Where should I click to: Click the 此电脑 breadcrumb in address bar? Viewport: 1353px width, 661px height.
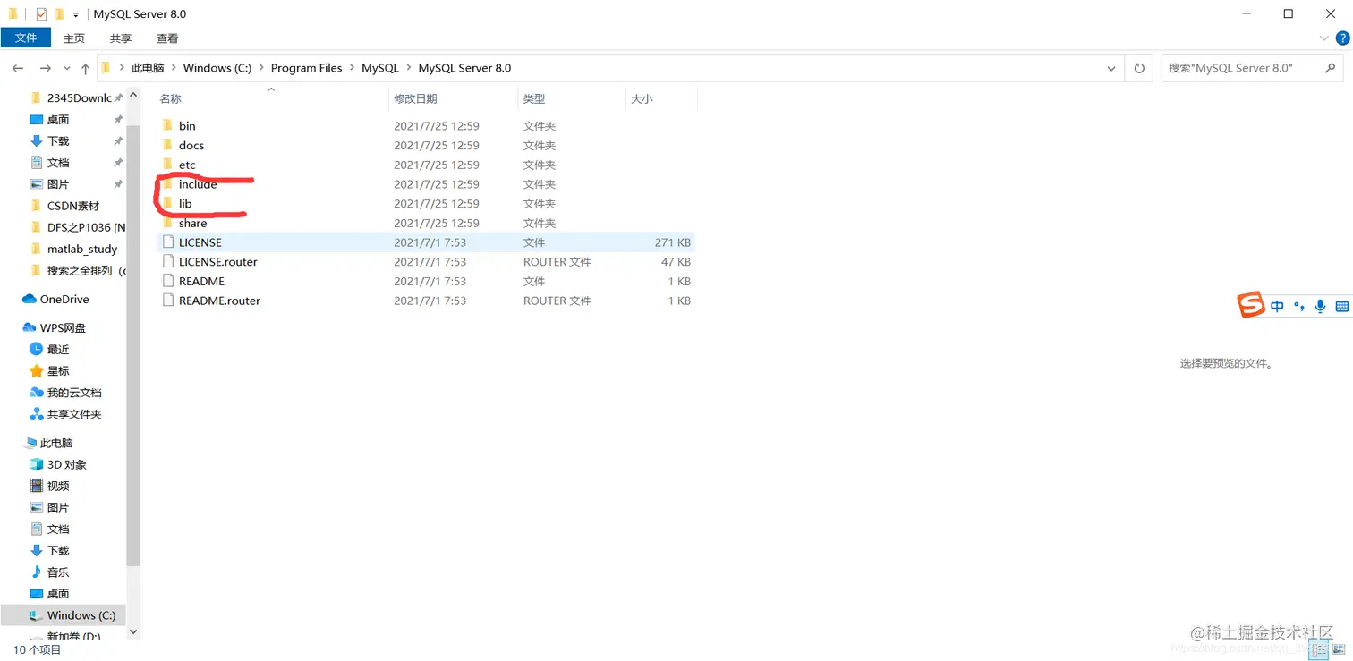point(148,68)
